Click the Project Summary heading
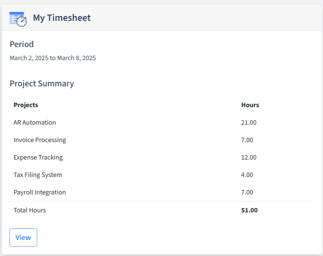Viewport: 323px width, 256px height. pyautogui.click(x=42, y=83)
